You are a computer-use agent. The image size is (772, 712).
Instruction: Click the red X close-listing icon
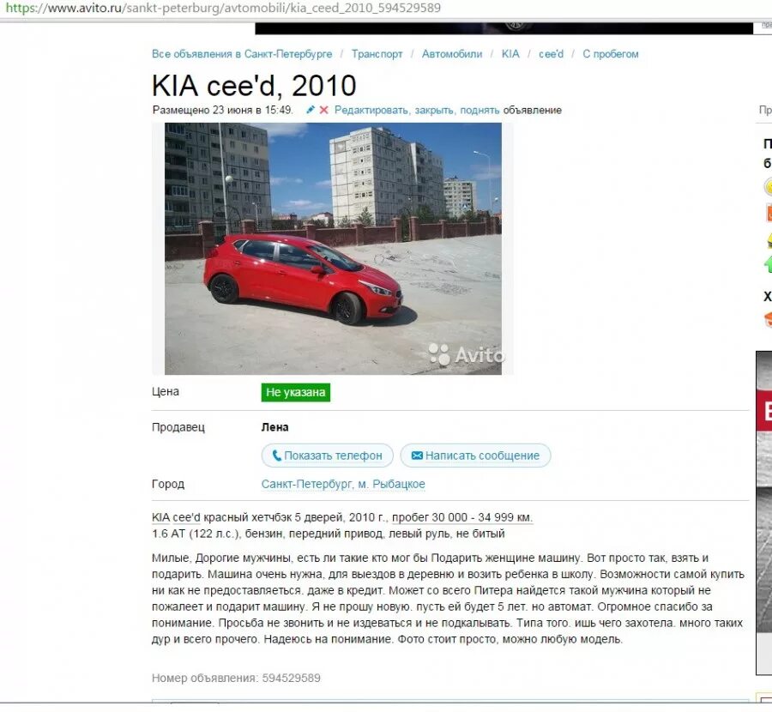tap(324, 110)
